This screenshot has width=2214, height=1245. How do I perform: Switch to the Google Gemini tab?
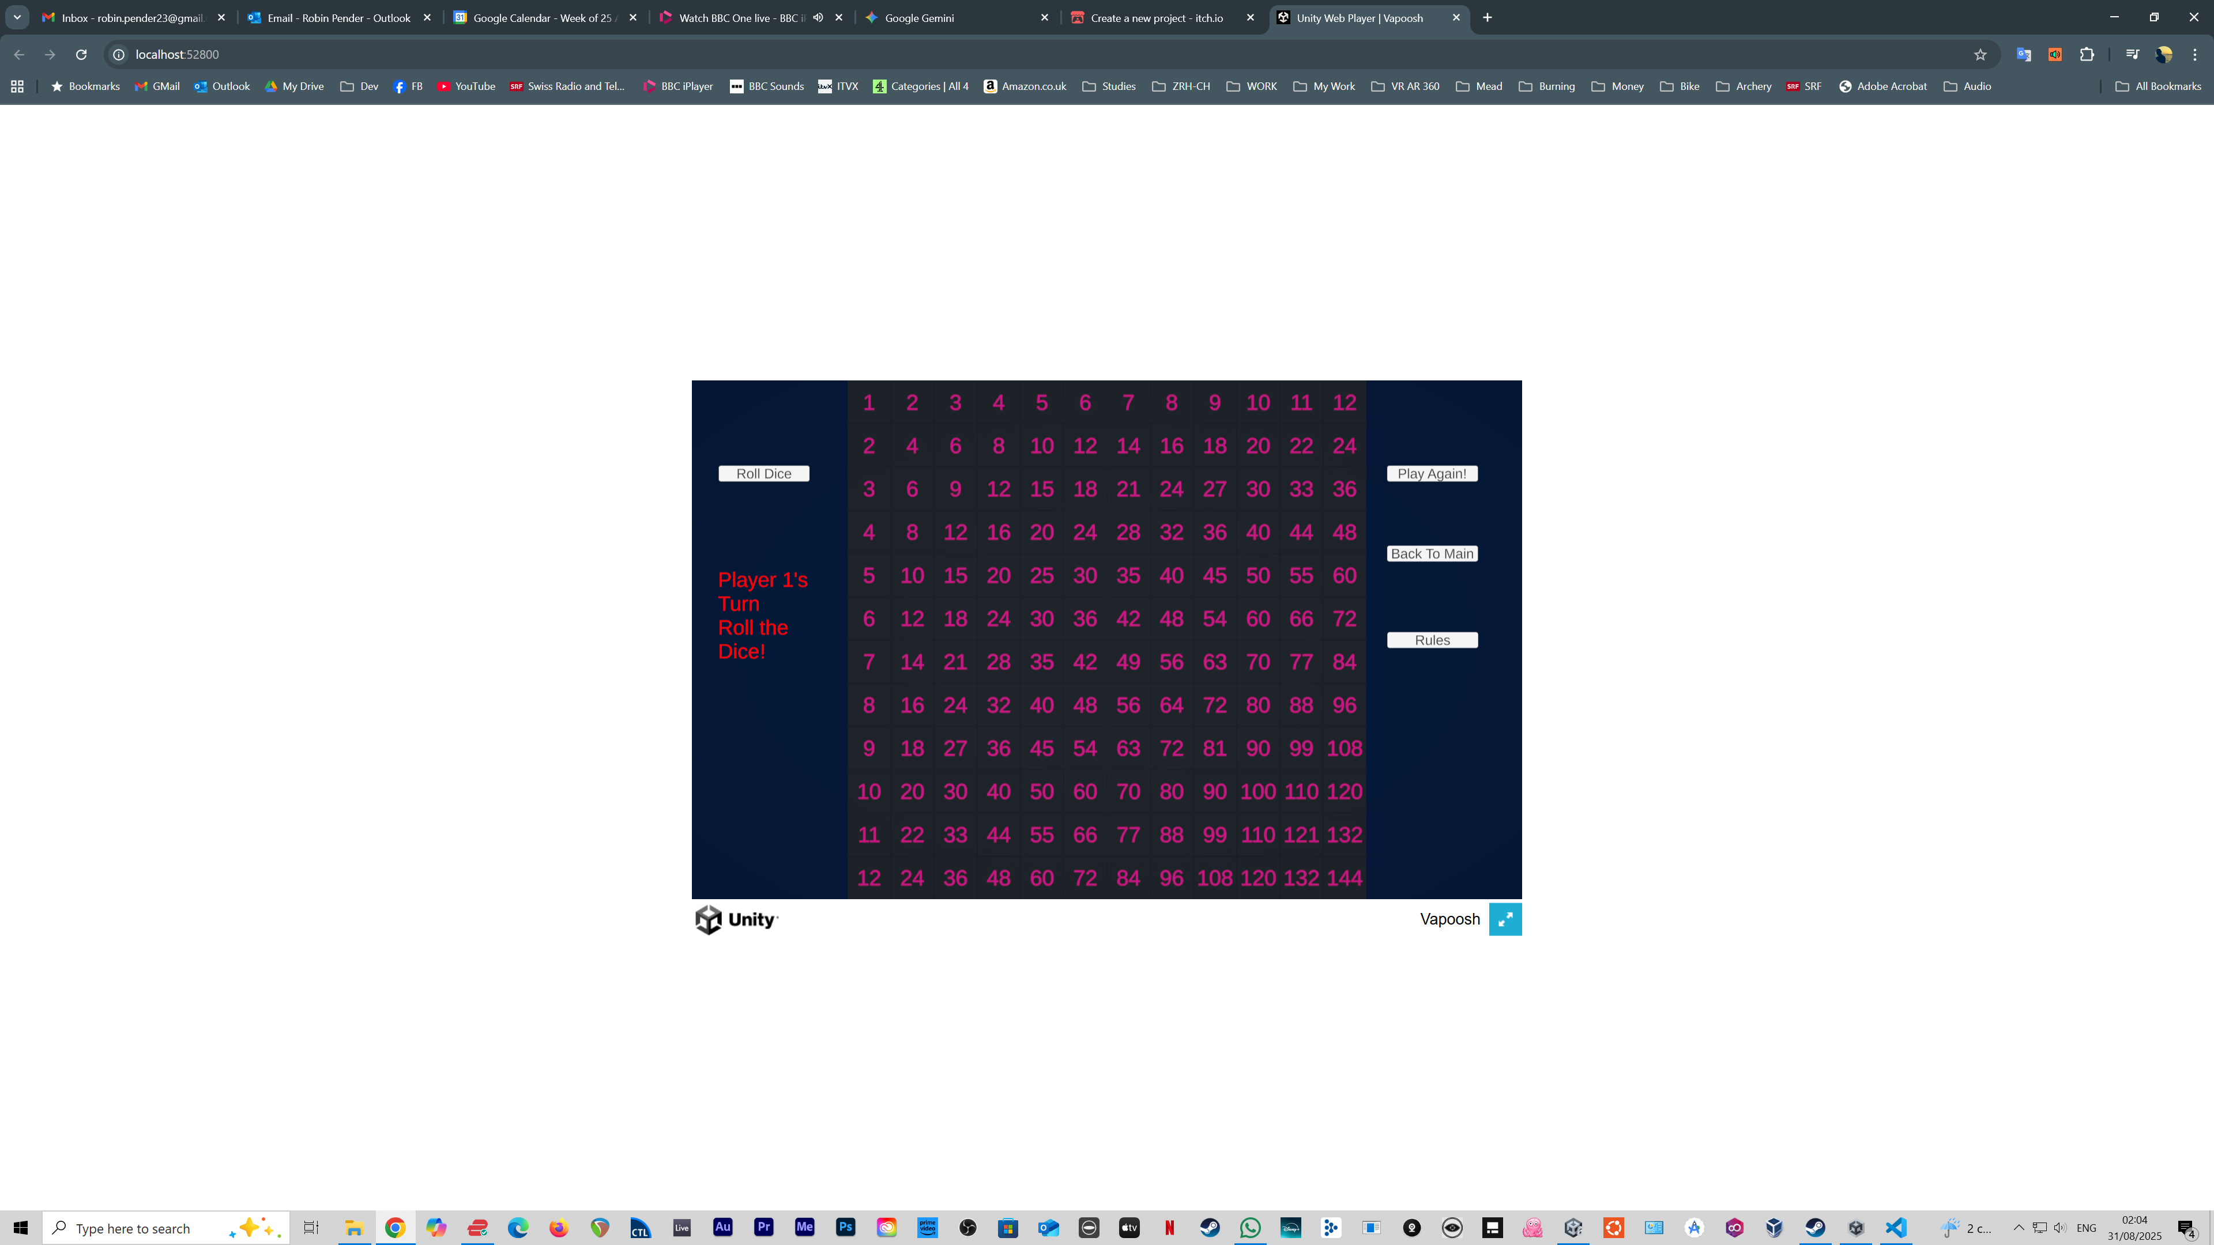pyautogui.click(x=919, y=17)
